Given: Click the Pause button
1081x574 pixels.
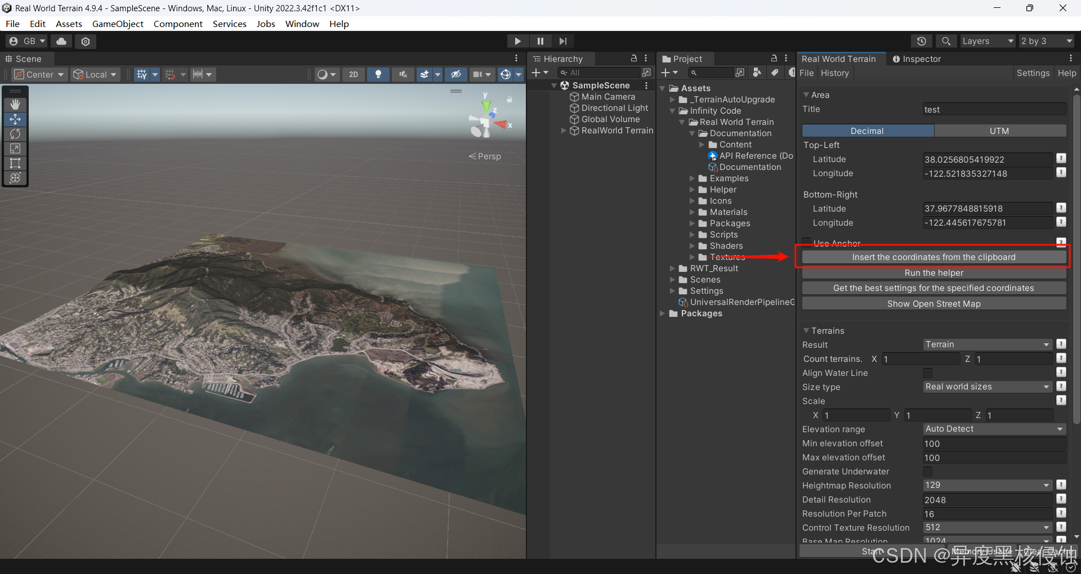Looking at the screenshot, I should 540,41.
